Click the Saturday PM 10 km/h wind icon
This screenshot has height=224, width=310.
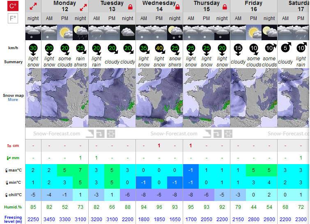pos(302,48)
